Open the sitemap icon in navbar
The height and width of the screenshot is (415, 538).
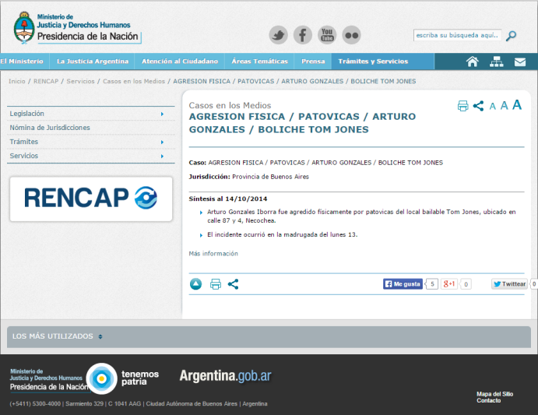pyautogui.click(x=496, y=62)
